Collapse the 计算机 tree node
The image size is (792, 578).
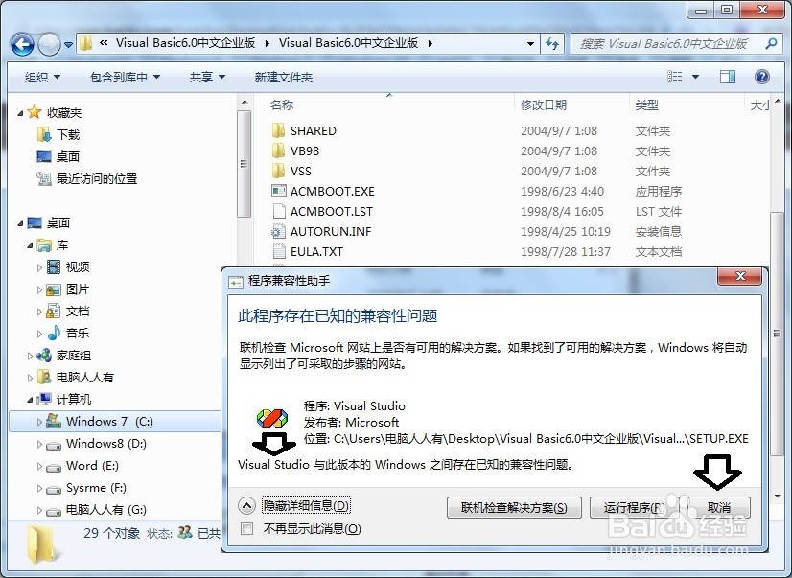[30, 400]
